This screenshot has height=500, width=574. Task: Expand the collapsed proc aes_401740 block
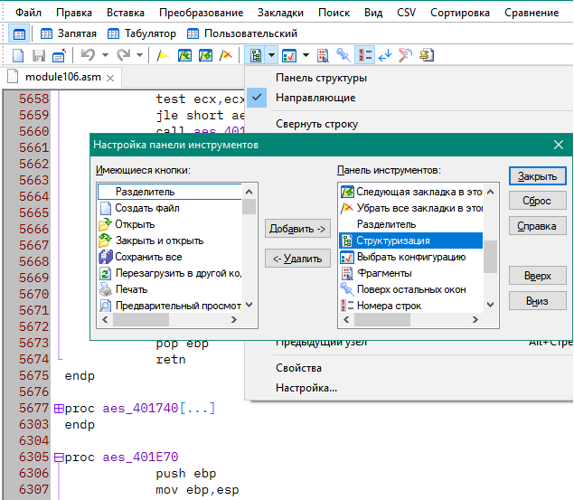click(59, 409)
